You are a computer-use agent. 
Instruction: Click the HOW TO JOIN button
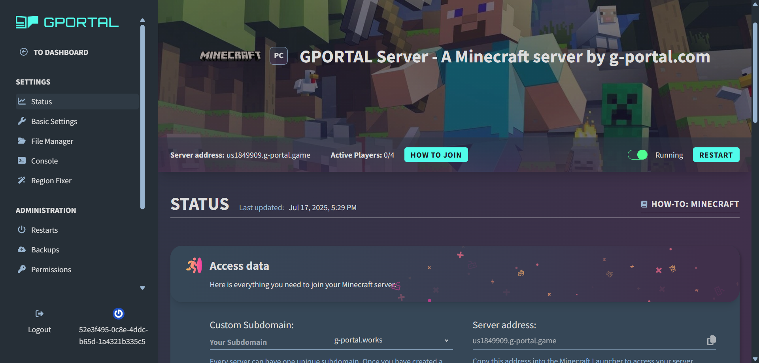pos(436,155)
